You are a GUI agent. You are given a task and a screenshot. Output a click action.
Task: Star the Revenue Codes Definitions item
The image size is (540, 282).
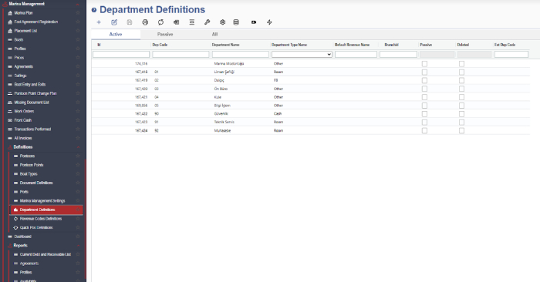(x=78, y=218)
